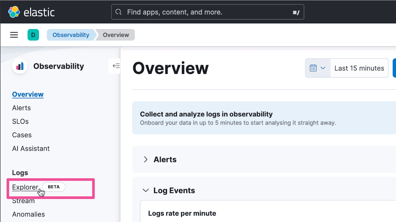Click the Observability app icon in sidebar
The image size is (396, 222).
[x=20, y=66]
